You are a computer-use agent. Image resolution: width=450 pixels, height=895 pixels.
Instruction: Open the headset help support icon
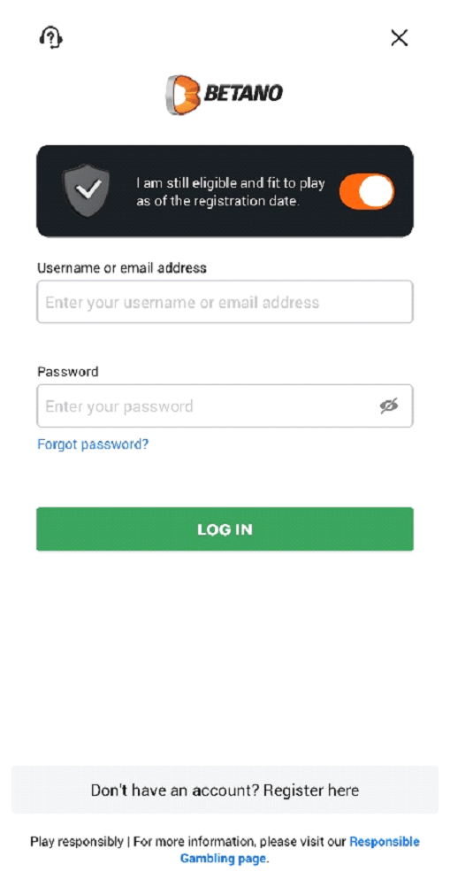50,38
